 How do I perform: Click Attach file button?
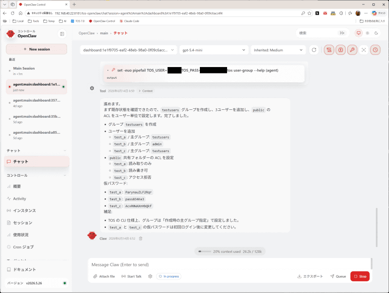(104, 276)
